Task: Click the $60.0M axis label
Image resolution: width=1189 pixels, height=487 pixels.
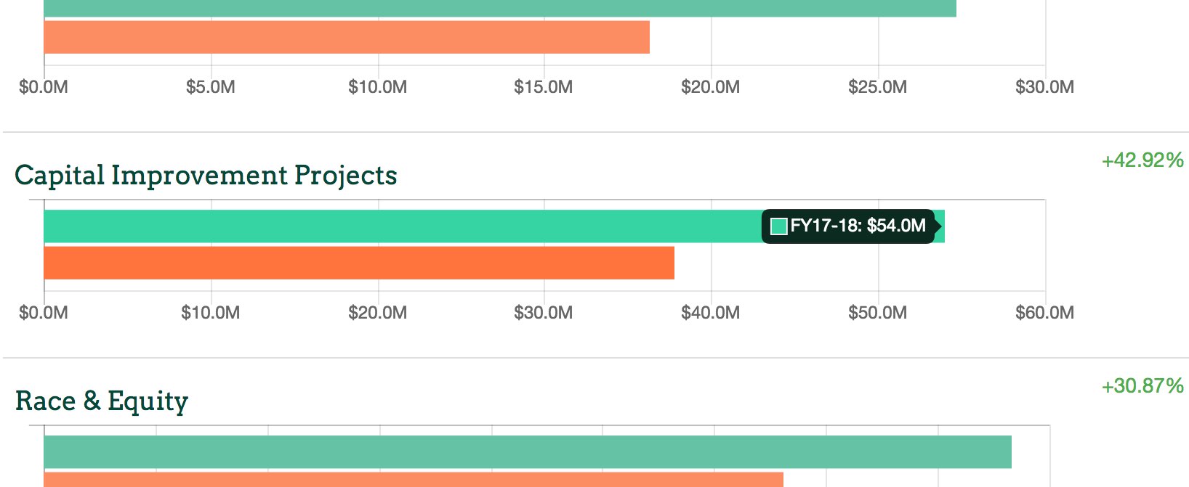Action: [1044, 313]
